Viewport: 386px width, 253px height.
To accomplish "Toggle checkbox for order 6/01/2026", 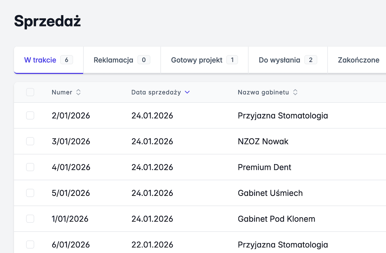I will [x=30, y=245].
